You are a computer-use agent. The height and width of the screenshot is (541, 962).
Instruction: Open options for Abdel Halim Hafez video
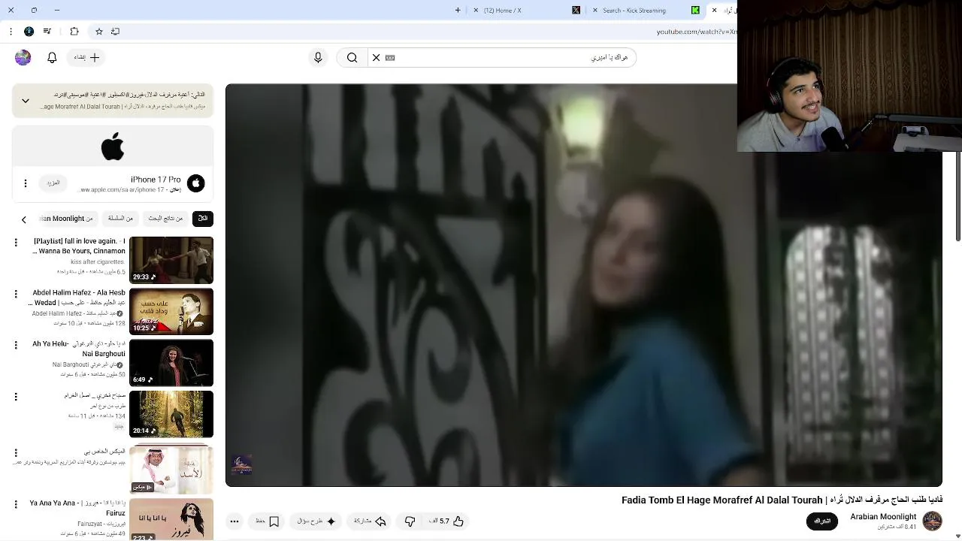16,294
